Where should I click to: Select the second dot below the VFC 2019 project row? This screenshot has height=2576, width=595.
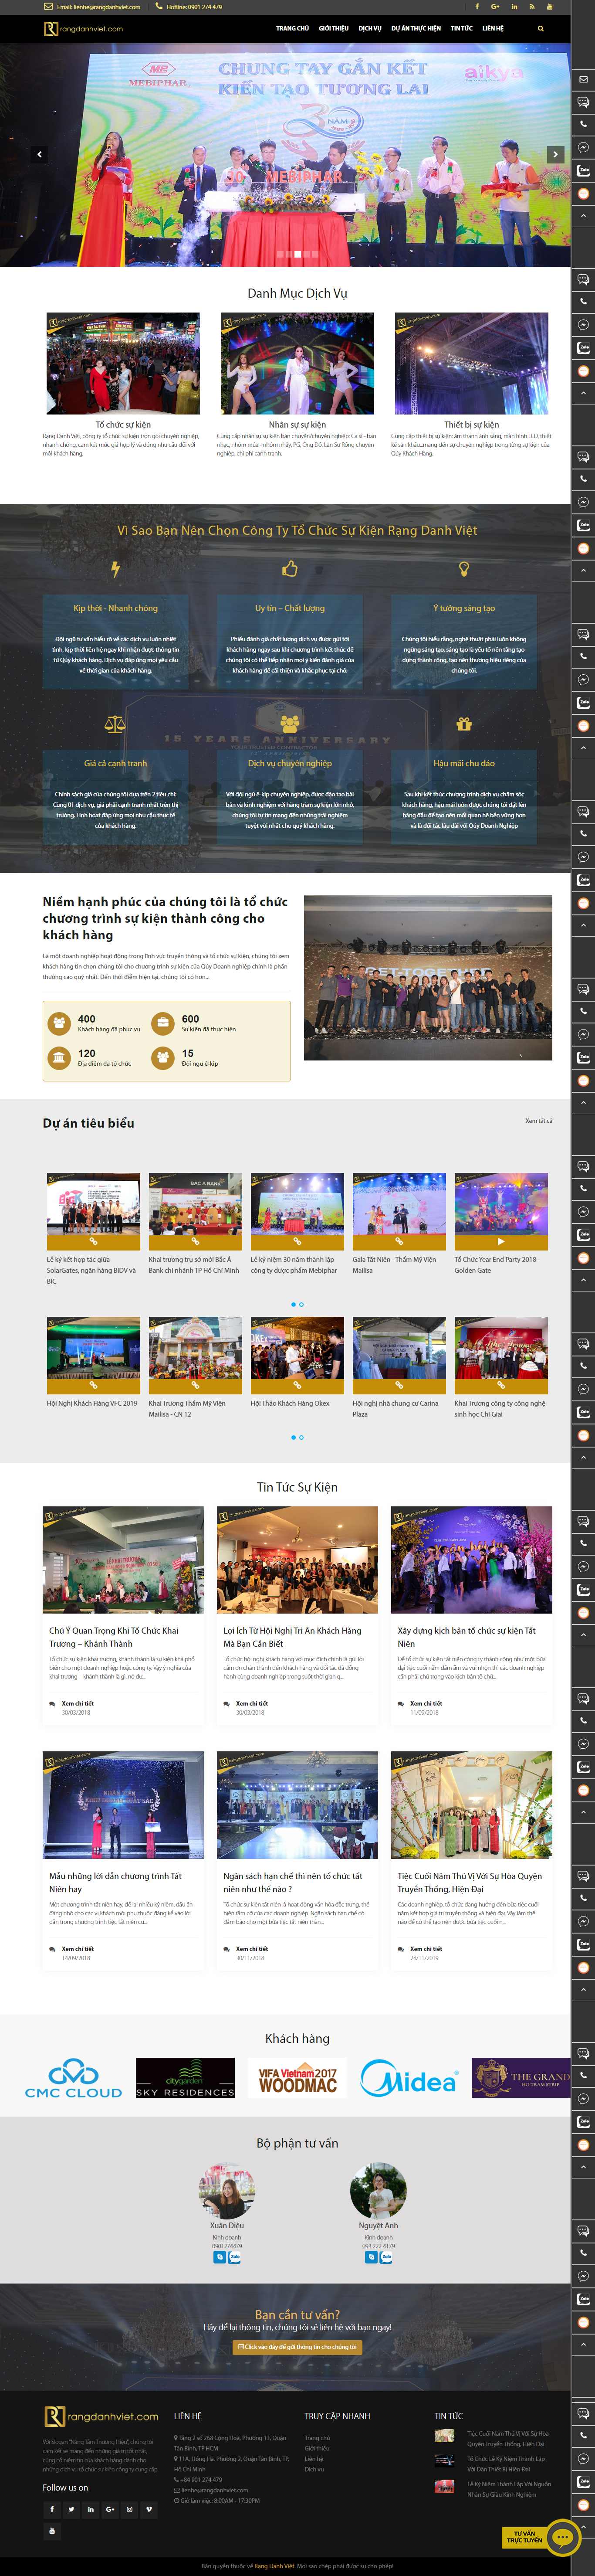pos(301,1437)
